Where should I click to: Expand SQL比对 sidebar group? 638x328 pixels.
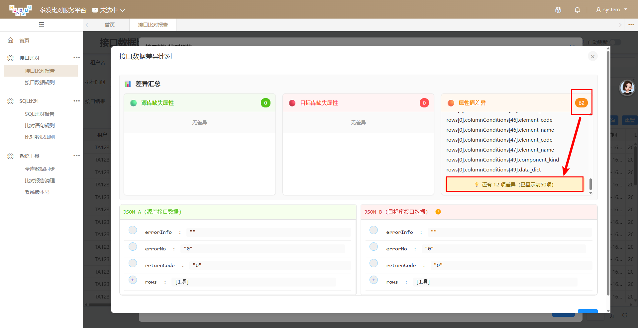29,101
